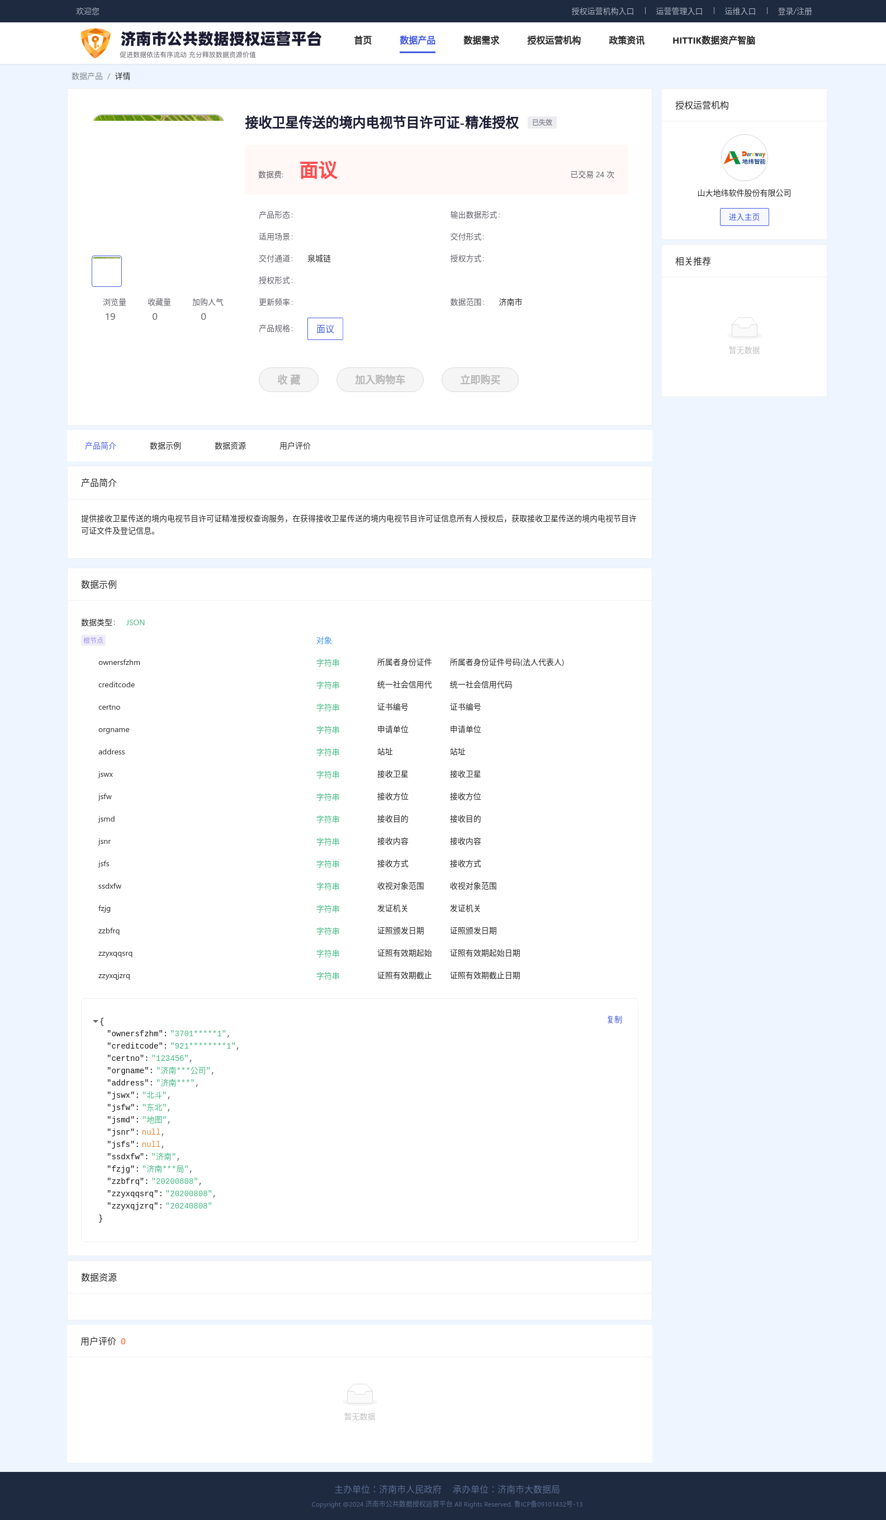886x1520 pixels.
Task: Click the jsfw field name
Action: [x=105, y=796]
